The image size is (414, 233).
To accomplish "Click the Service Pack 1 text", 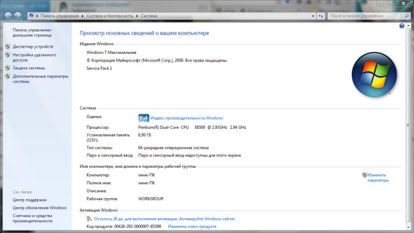I will tap(99, 68).
